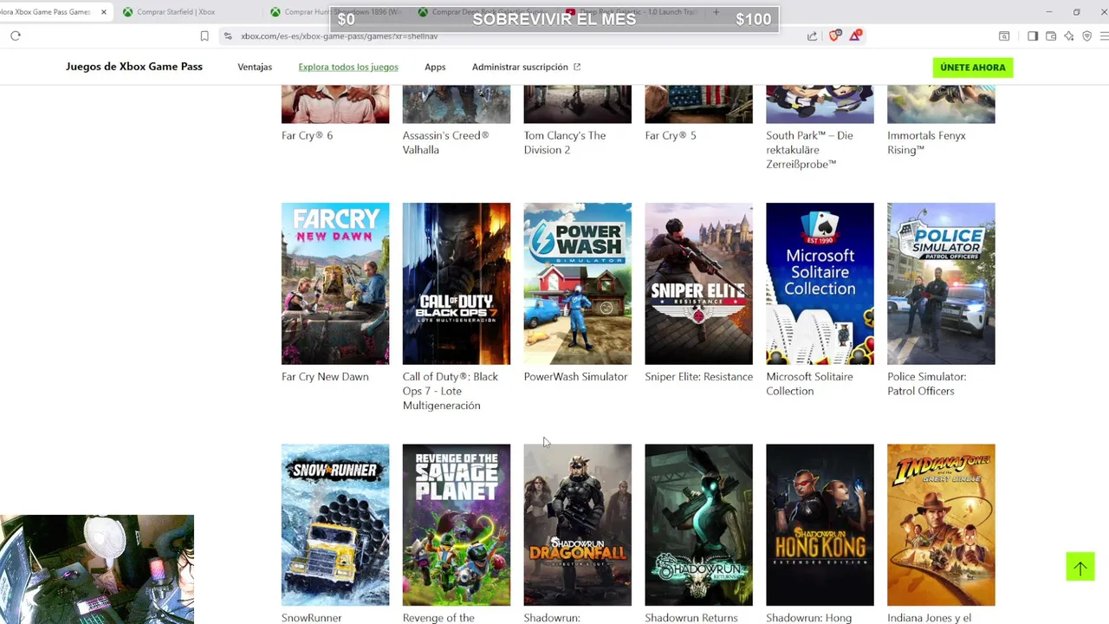Click Call of Duty Black Ops 7 title text
The width and height of the screenshot is (1109, 624).
point(451,391)
